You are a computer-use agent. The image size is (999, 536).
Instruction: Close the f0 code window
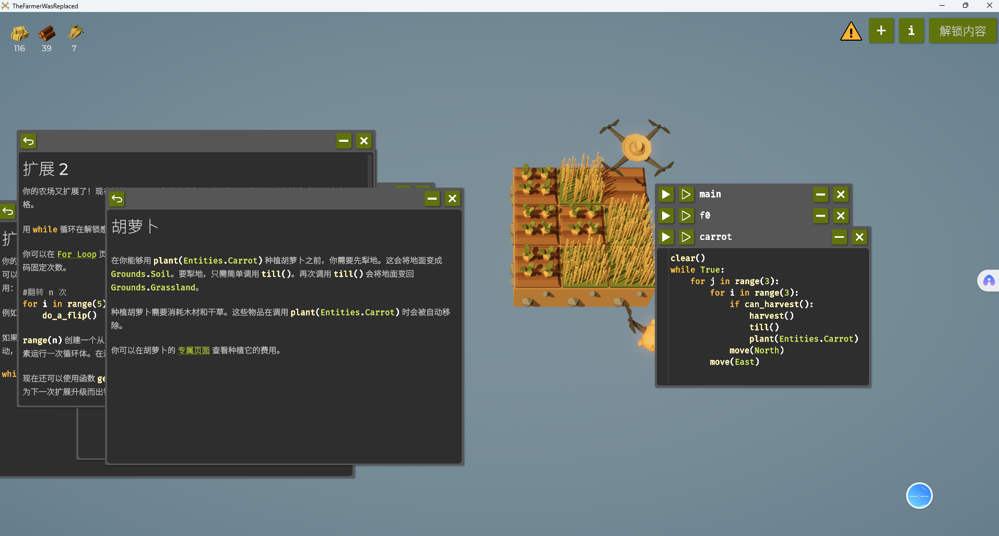(x=841, y=216)
